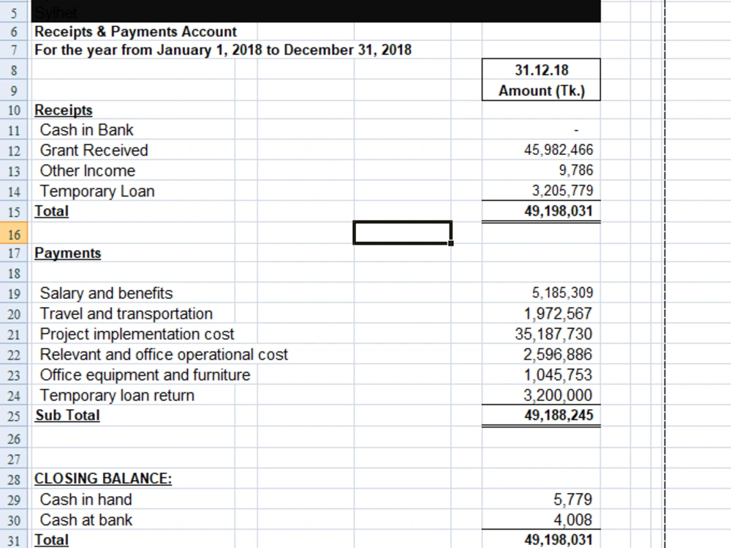Screen dimensions: 731x548
Task: Click the Payments heading cell
Action: click(x=67, y=253)
